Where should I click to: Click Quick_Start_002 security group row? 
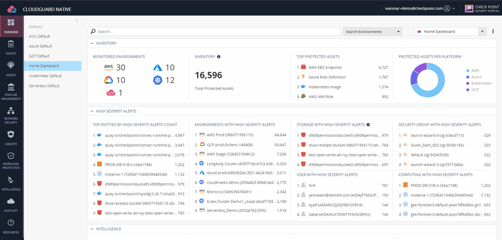pos(444,145)
